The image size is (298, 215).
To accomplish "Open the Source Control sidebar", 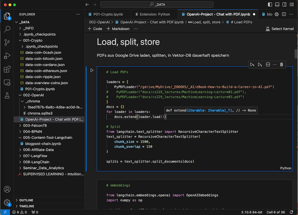I will pyautogui.click(x=7, y=42).
